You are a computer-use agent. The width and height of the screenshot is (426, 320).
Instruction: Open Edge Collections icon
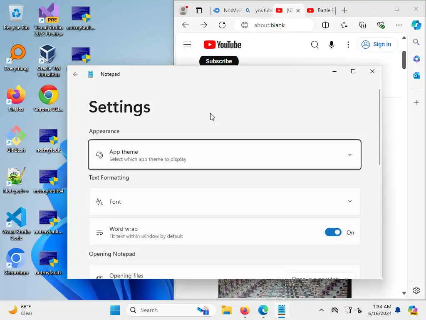[x=362, y=25]
